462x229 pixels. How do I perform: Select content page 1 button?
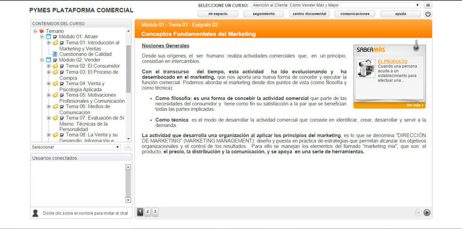140,212
